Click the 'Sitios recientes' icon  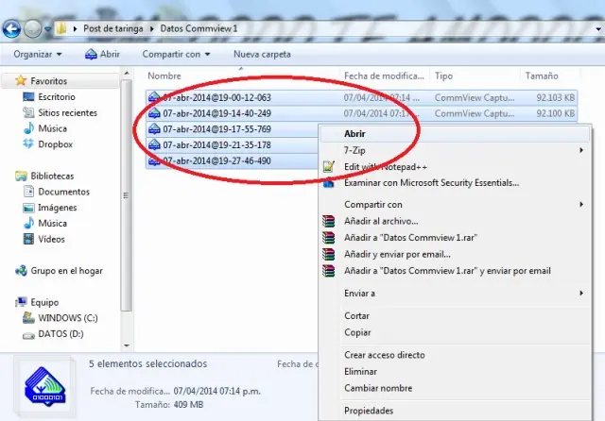pos(28,112)
